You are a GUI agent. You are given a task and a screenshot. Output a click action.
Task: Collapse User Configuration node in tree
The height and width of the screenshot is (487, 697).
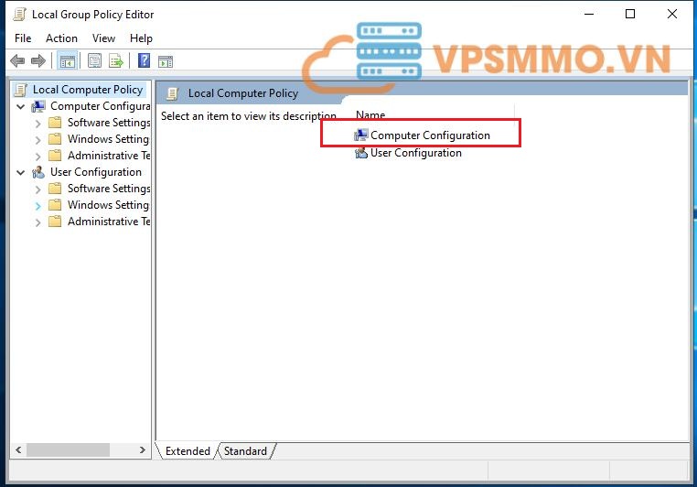[x=21, y=172]
